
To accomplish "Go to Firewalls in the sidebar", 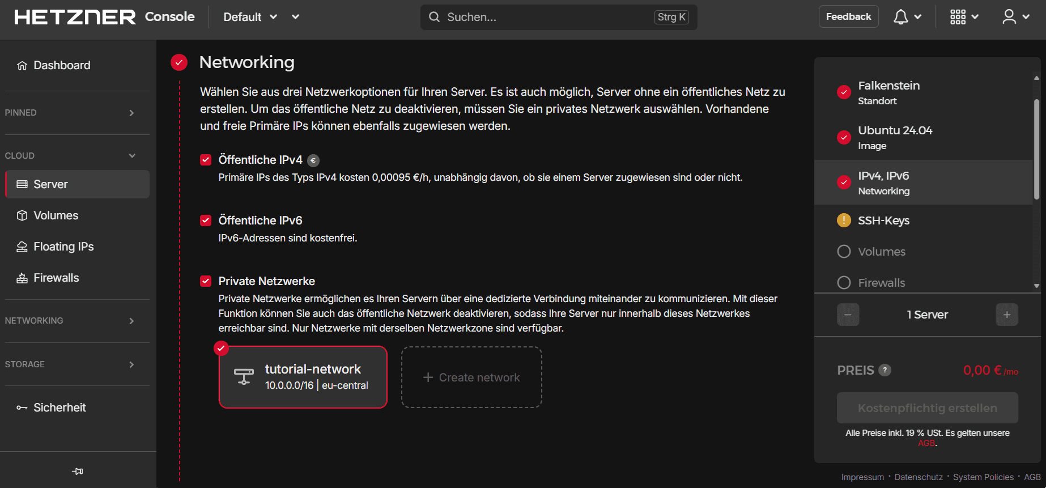I will click(56, 278).
